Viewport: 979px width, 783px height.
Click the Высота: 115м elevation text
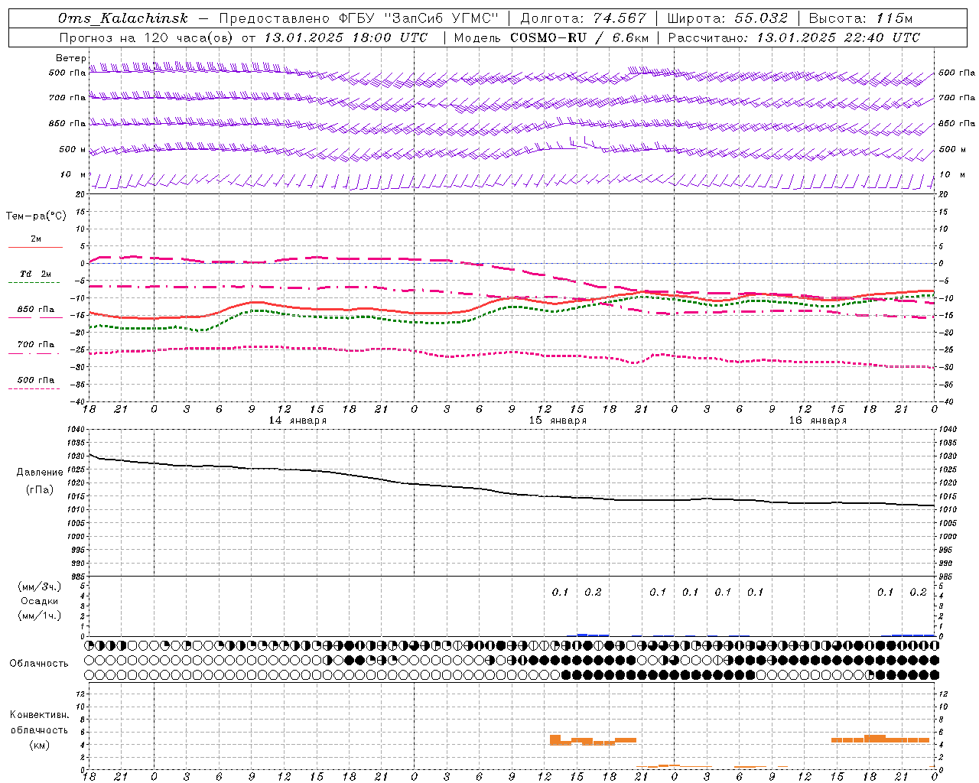861,18
